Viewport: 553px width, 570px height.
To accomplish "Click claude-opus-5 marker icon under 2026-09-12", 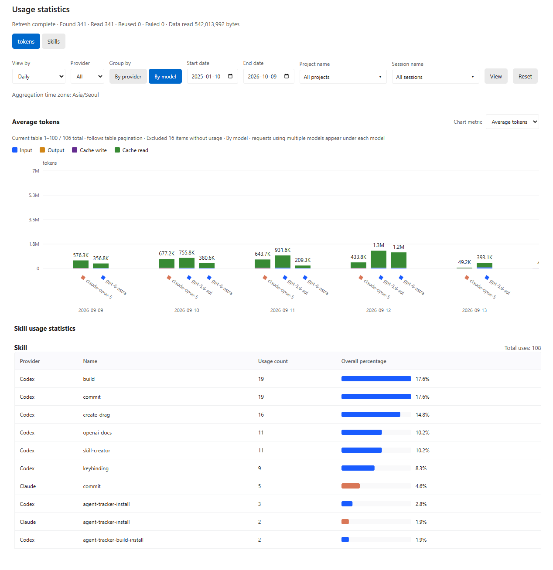I will pyautogui.click(x=361, y=278).
